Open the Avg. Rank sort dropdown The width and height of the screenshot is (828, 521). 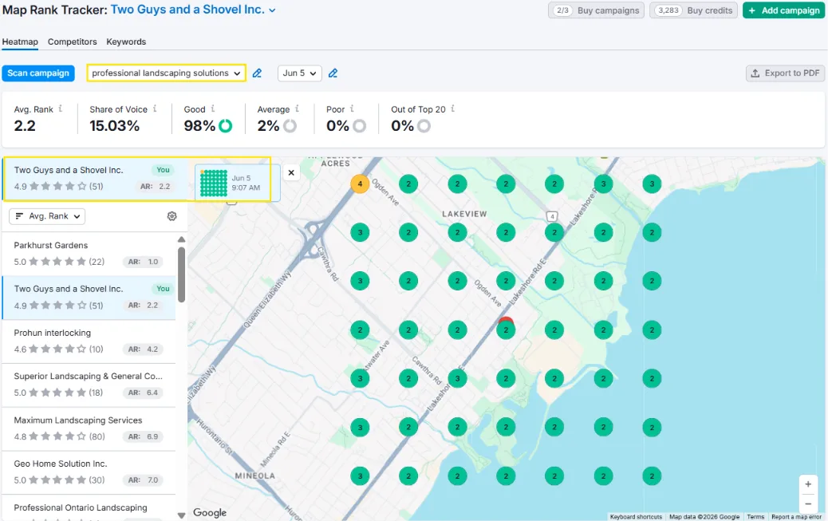tap(47, 216)
